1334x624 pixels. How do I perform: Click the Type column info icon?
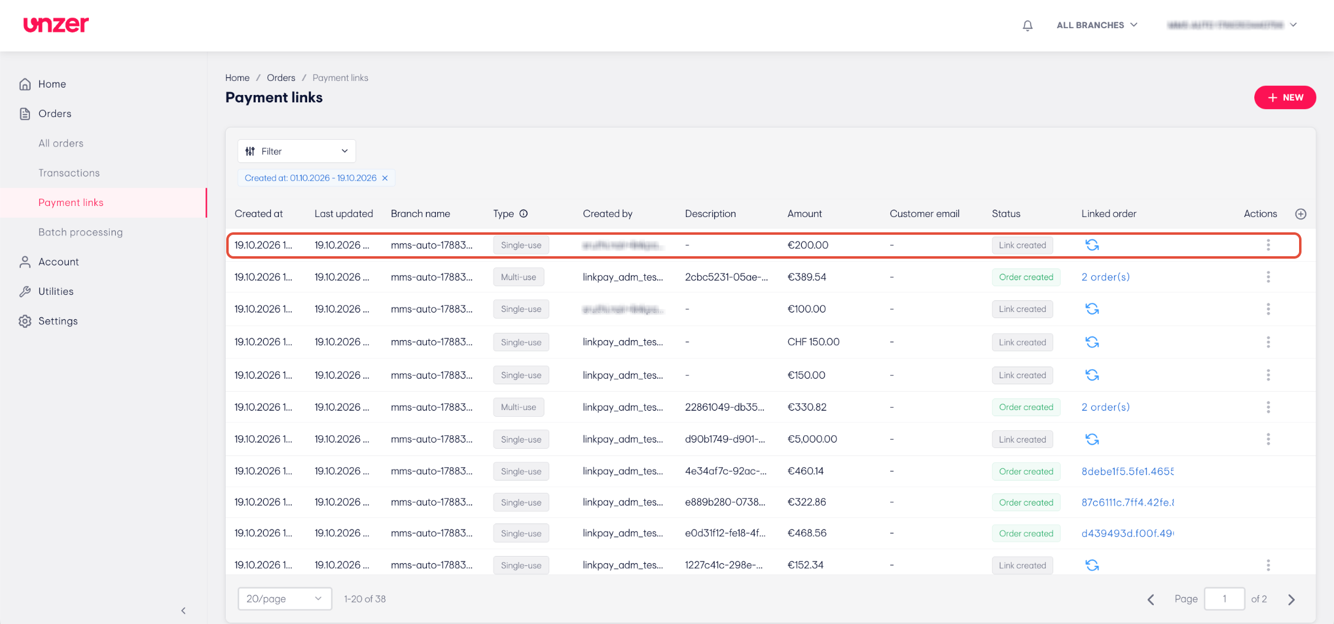pyautogui.click(x=524, y=214)
